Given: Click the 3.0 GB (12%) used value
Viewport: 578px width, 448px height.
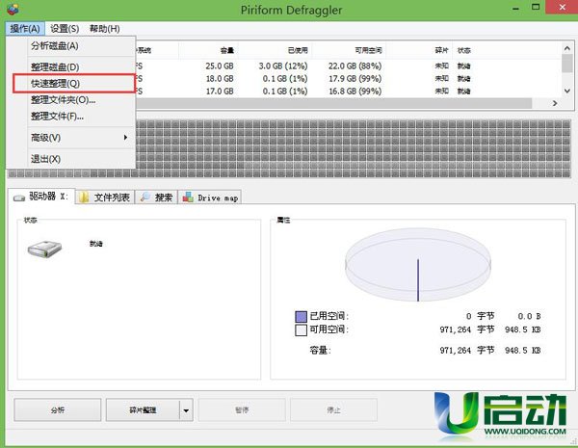Looking at the screenshot, I should 283,66.
